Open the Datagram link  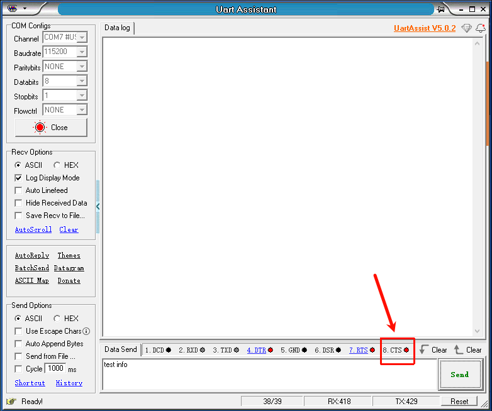(x=69, y=268)
